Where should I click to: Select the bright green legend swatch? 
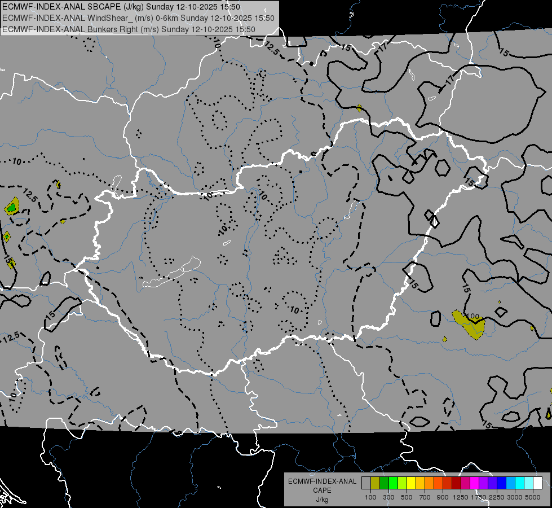(393, 483)
